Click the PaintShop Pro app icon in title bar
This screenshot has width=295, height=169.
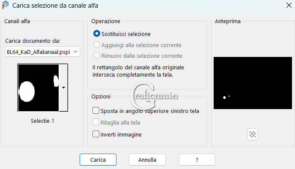click(6, 5)
